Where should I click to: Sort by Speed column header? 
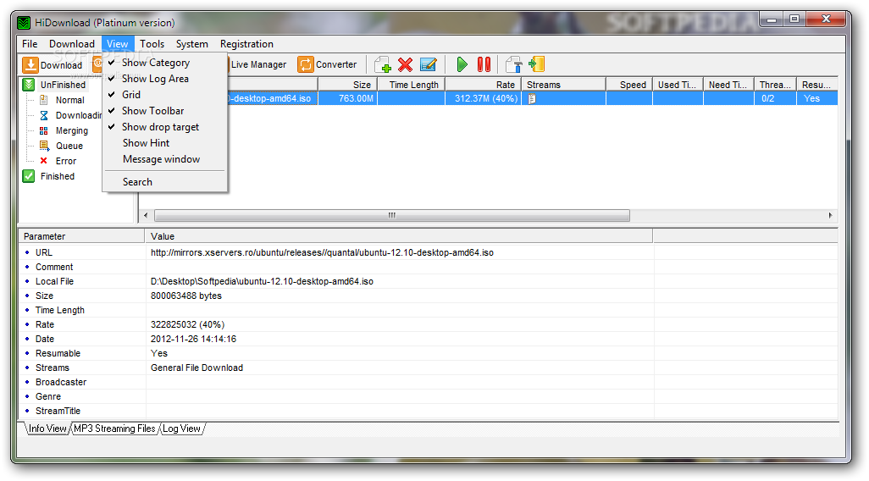629,85
